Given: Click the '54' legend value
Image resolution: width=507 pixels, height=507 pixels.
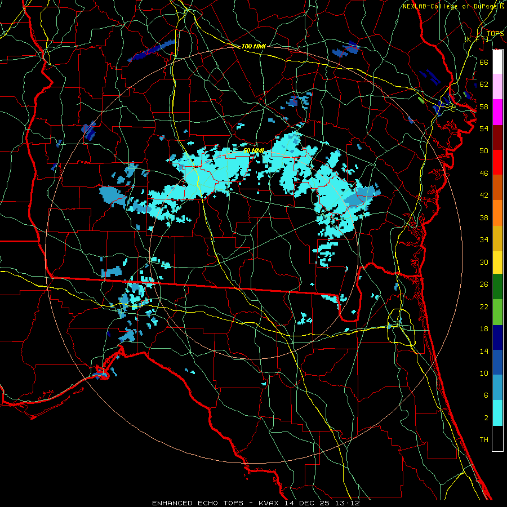Looking at the screenshot, I should (484, 128).
